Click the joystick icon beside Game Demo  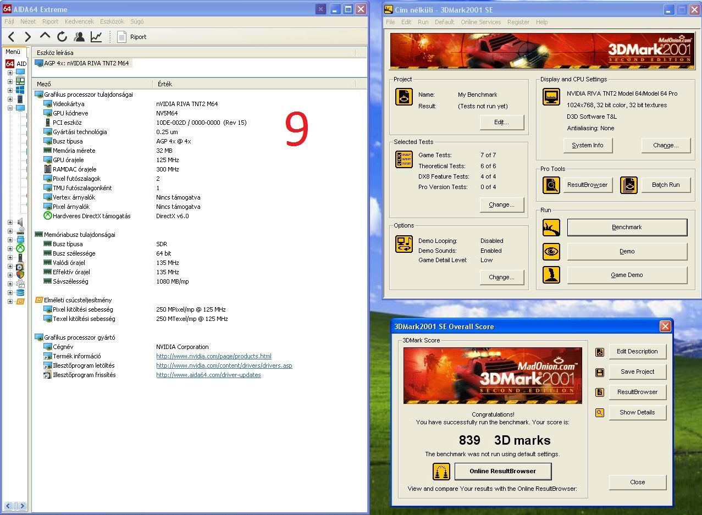[551, 275]
